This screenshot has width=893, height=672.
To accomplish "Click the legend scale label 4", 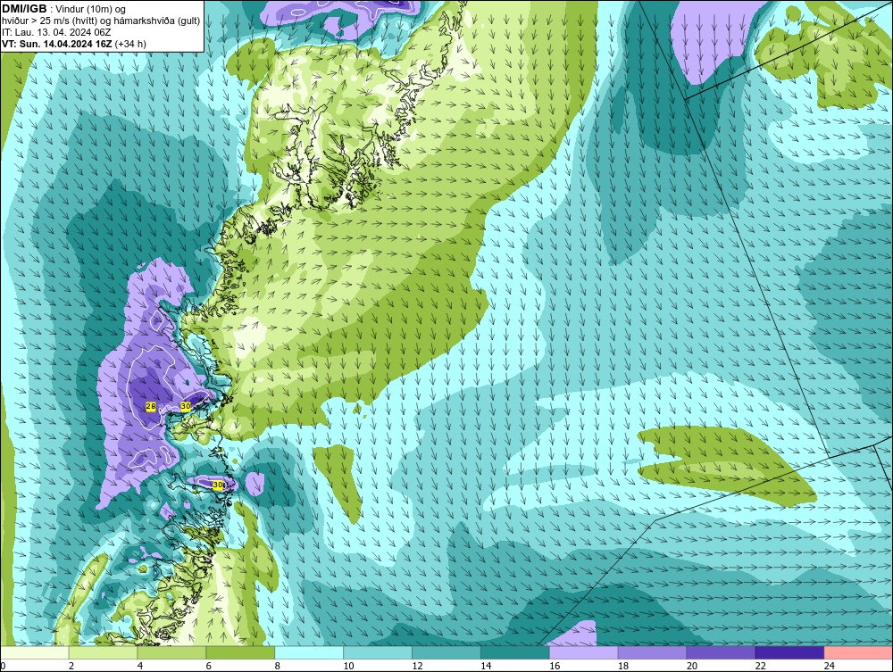I will [x=140, y=667].
